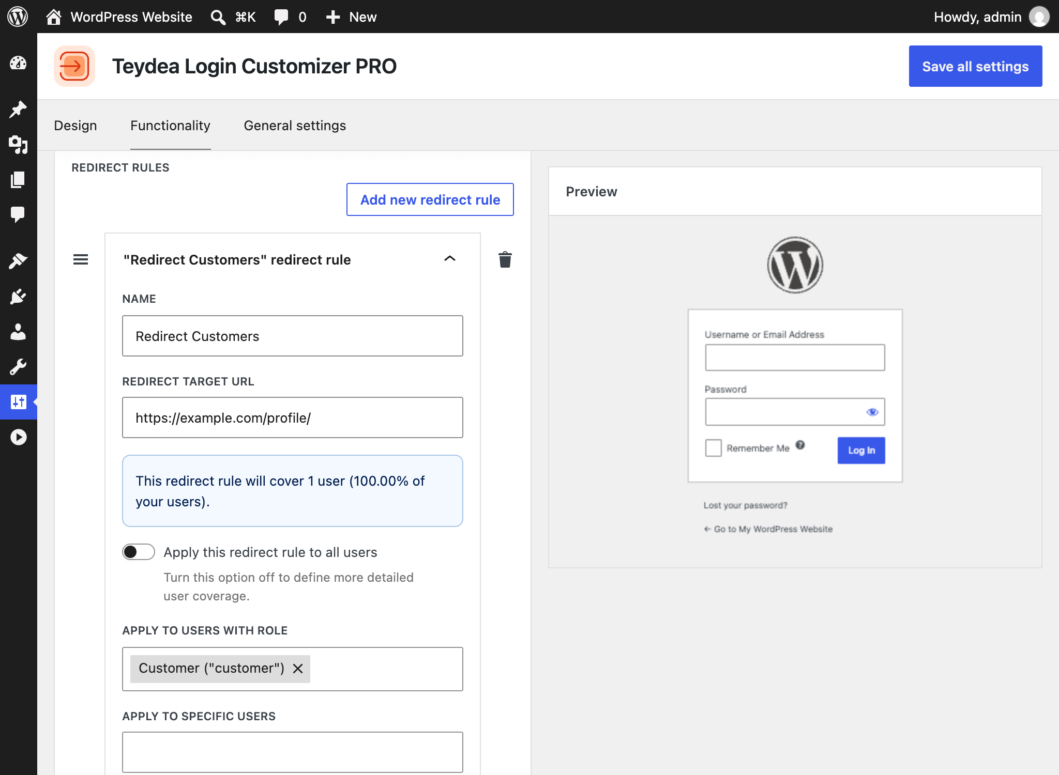Click the Preview panel heading
The width and height of the screenshot is (1059, 775).
pos(592,192)
